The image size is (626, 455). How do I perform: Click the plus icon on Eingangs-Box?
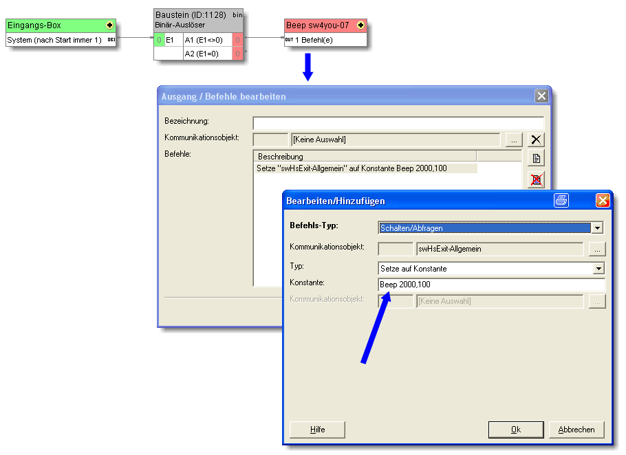point(109,25)
